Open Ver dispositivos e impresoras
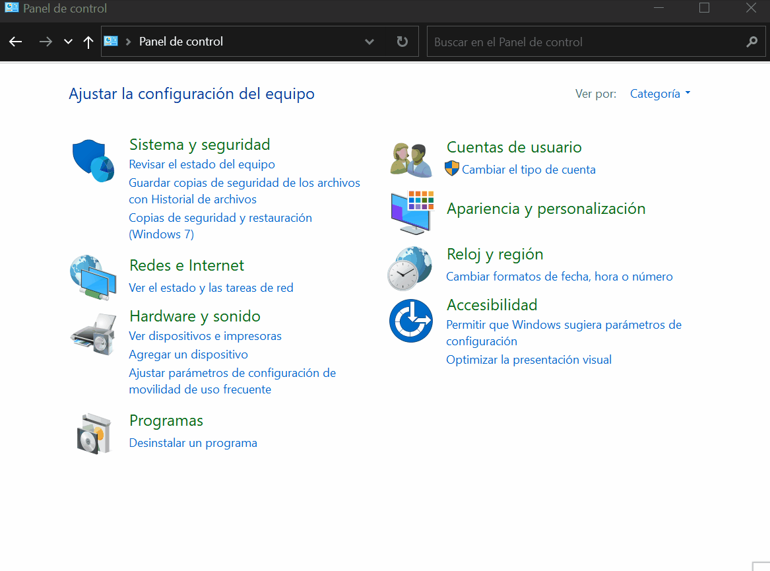The image size is (770, 571). click(x=205, y=335)
